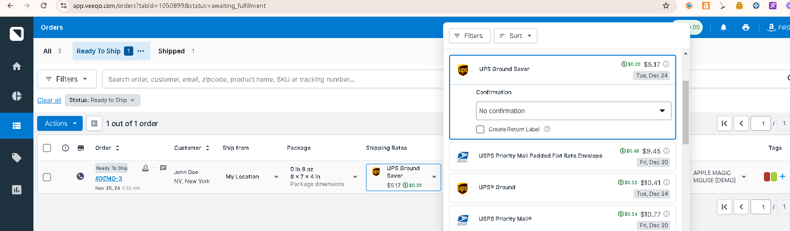Click the order stamp icon for #DEMO-3
Viewport: 790px width, 231px height.
(145, 168)
